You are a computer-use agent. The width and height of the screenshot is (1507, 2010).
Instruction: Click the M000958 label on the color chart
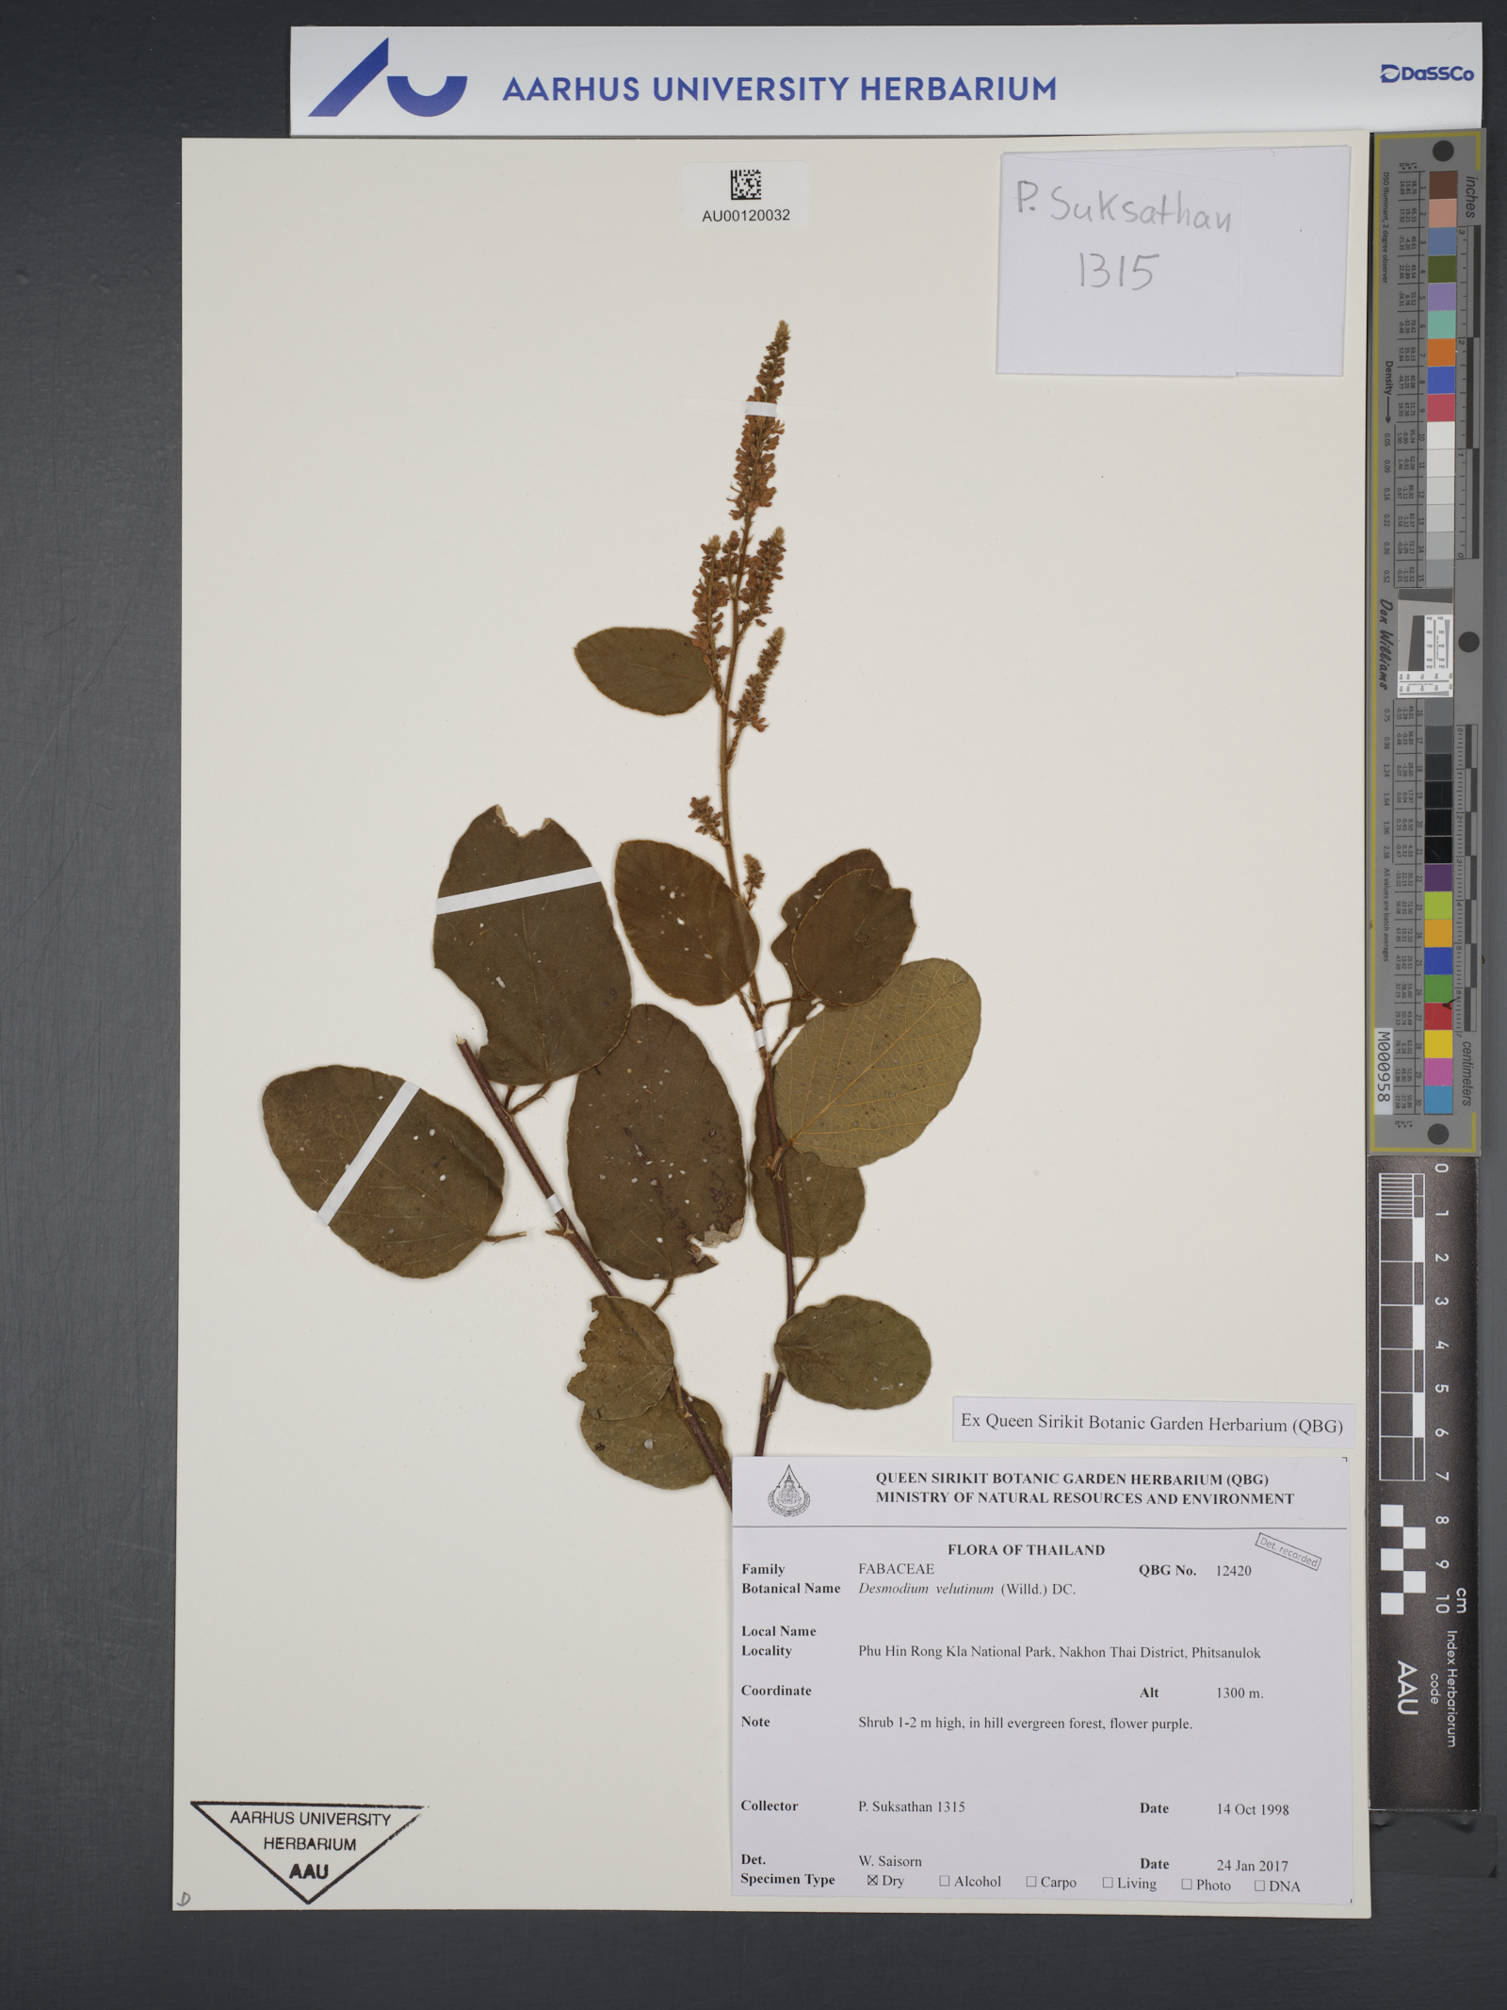(x=1383, y=1066)
